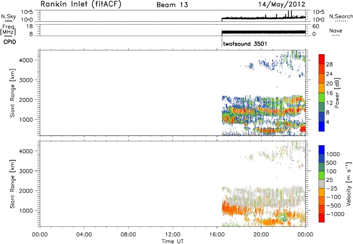Click the '08:00' time tick label

click(128, 235)
